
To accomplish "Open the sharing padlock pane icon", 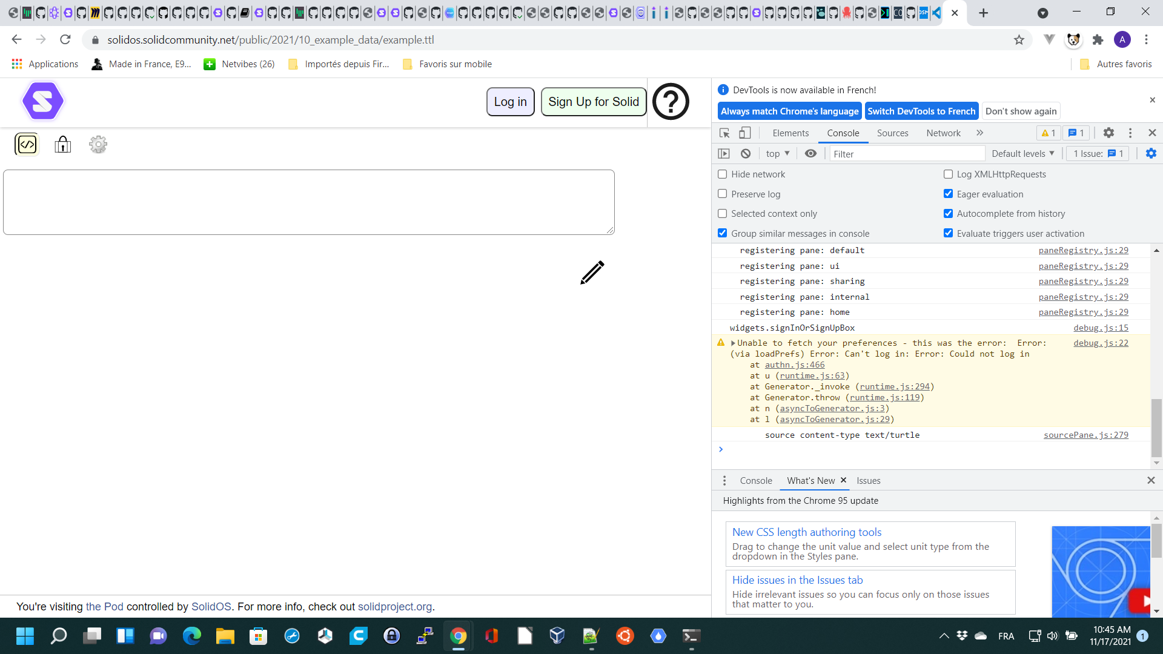I will [x=62, y=144].
